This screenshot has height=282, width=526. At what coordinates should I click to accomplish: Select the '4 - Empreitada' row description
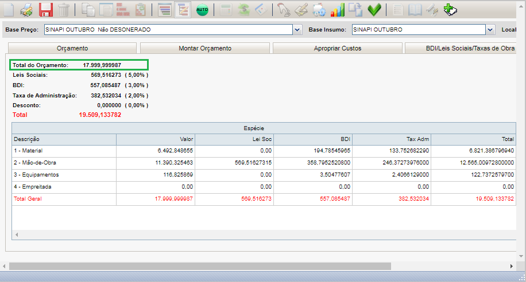coord(33,187)
